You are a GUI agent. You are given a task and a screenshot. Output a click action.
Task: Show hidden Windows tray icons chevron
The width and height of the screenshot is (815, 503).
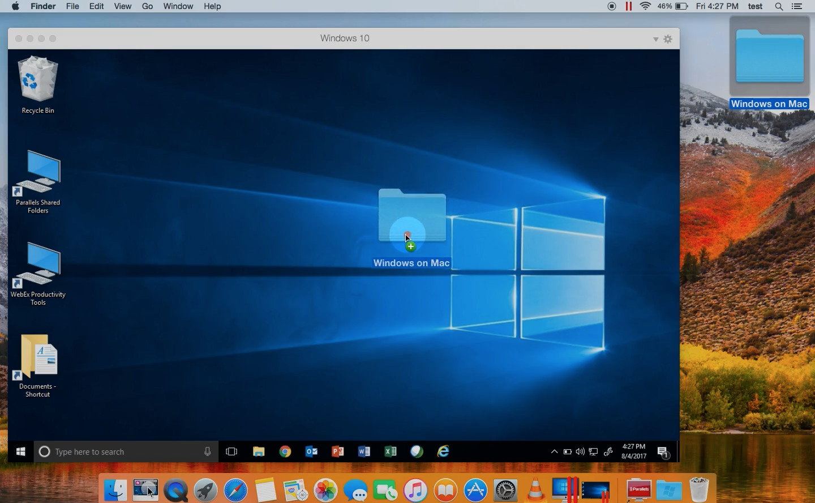(554, 451)
